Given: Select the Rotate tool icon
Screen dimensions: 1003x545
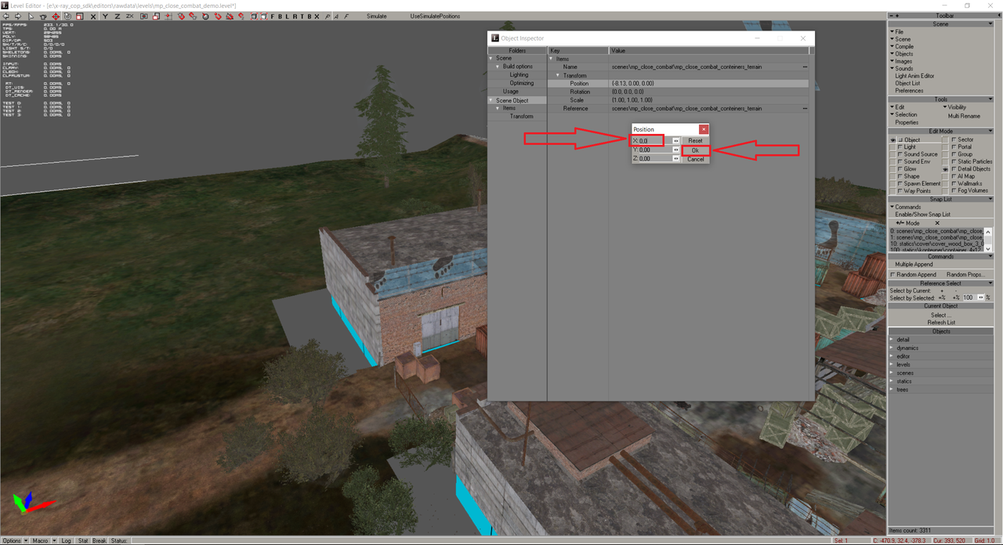Looking at the screenshot, I should click(67, 16).
